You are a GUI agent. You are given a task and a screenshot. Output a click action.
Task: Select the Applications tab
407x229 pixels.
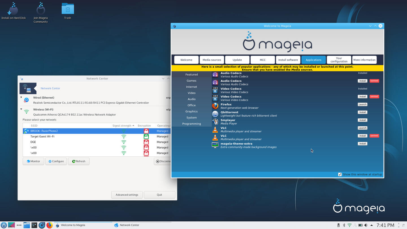[313, 60]
